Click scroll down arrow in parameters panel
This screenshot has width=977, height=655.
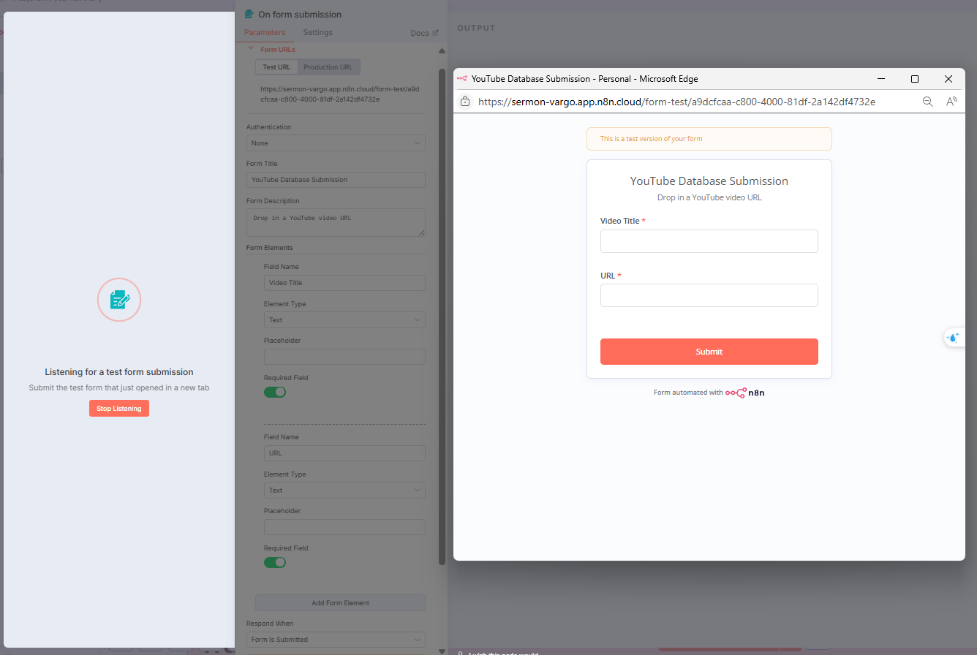442,651
